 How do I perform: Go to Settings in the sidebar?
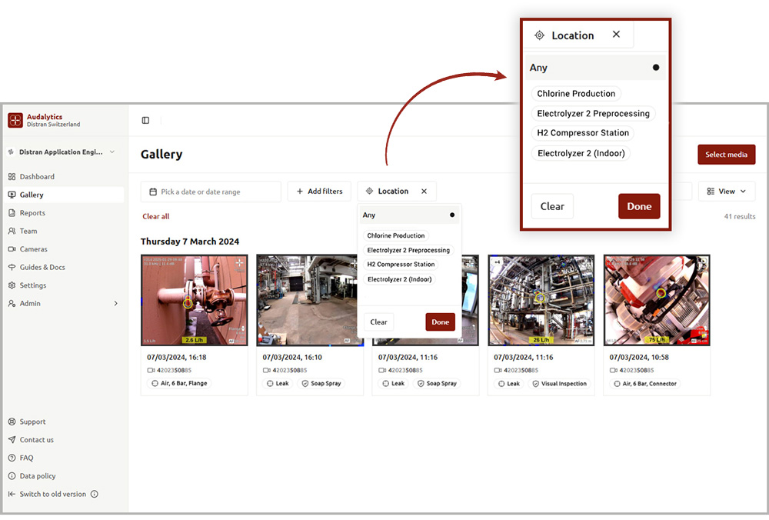[x=32, y=285]
